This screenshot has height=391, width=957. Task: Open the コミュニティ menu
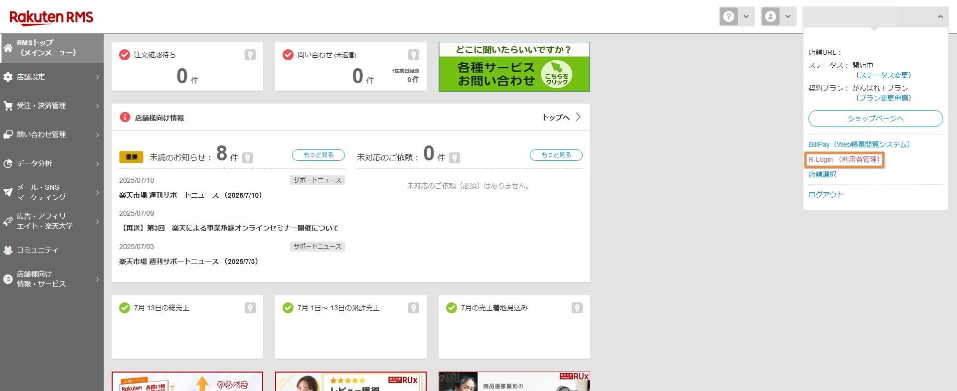pyautogui.click(x=52, y=250)
